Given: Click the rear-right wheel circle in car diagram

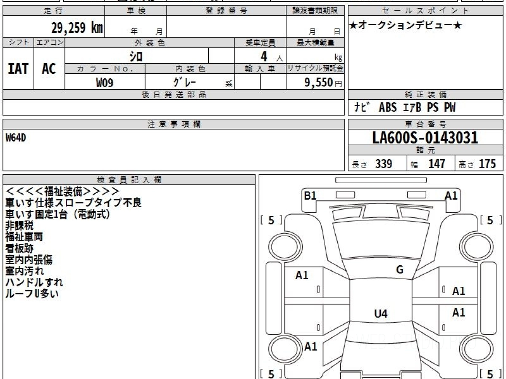Looking at the screenshot, I should click(476, 350).
